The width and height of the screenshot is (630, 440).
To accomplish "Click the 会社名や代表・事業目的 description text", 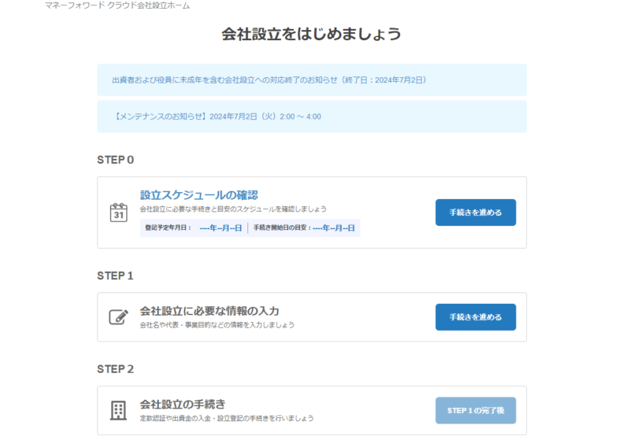I will tap(217, 325).
